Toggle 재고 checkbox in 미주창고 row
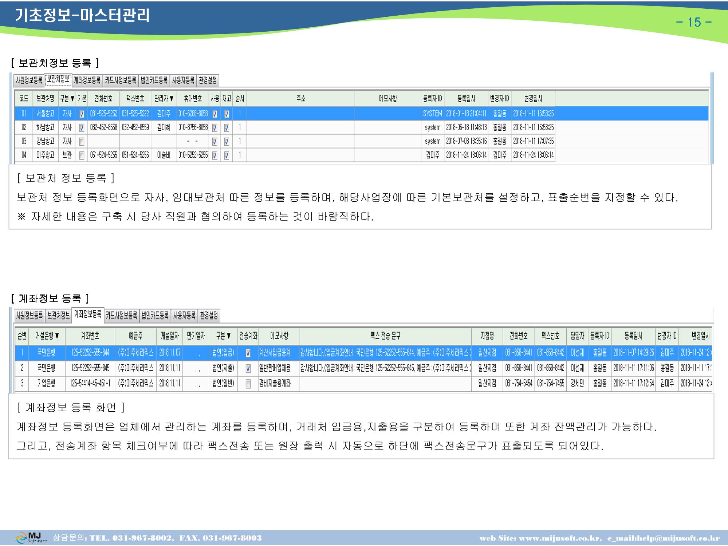728x546 pixels. pos(227,155)
